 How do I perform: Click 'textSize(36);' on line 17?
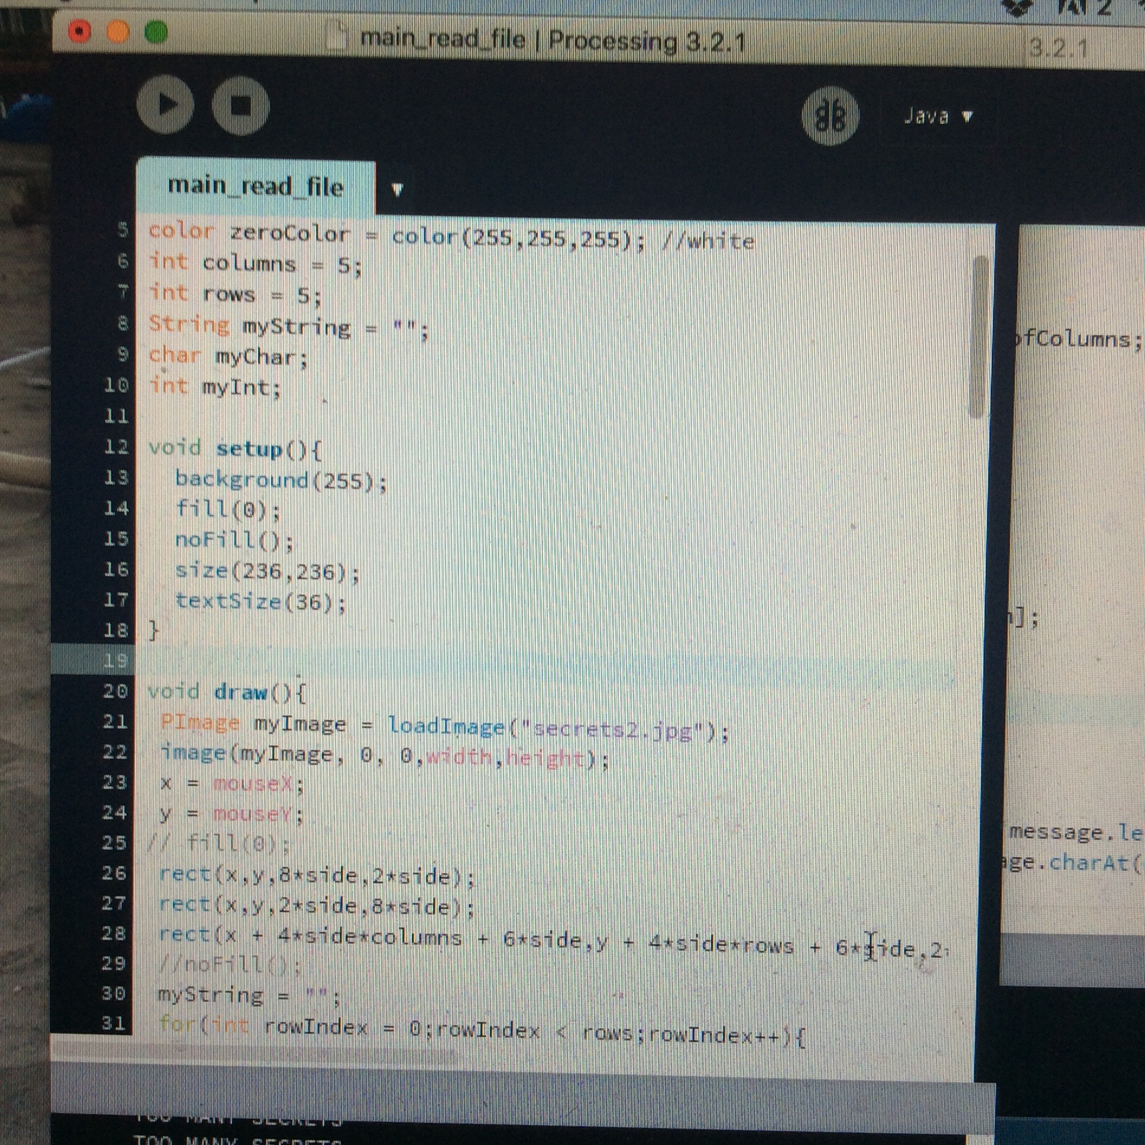tap(261, 602)
